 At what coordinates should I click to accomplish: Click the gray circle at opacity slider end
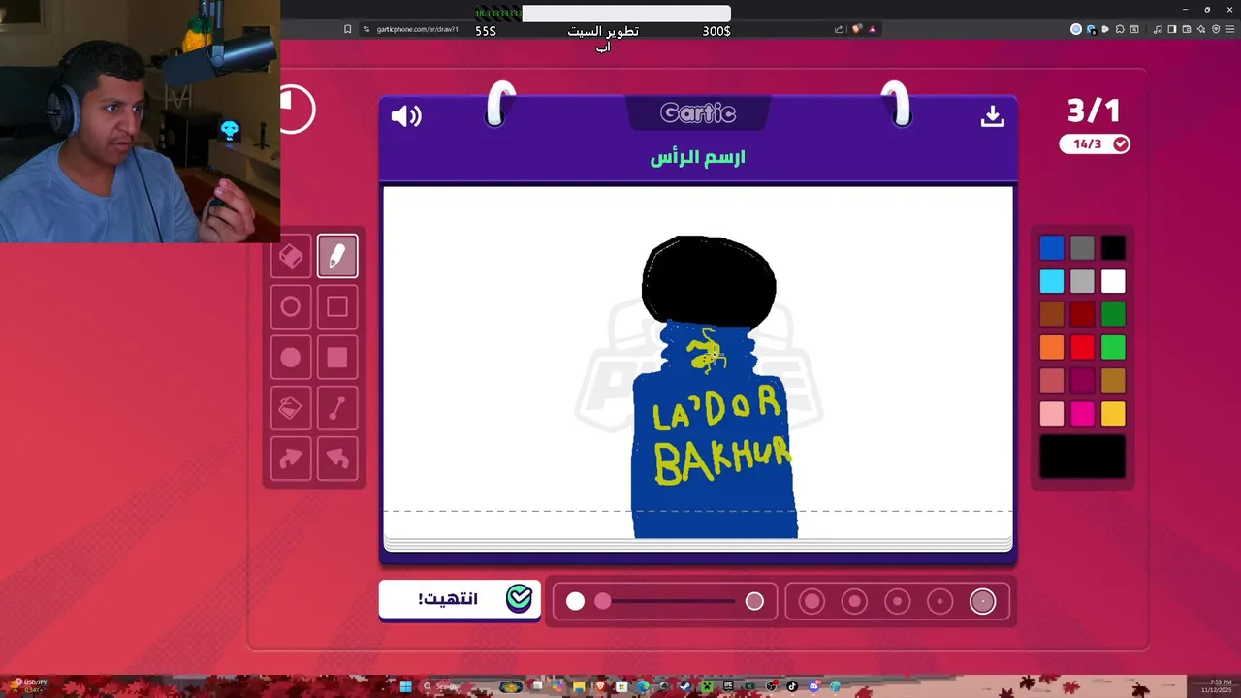click(754, 602)
